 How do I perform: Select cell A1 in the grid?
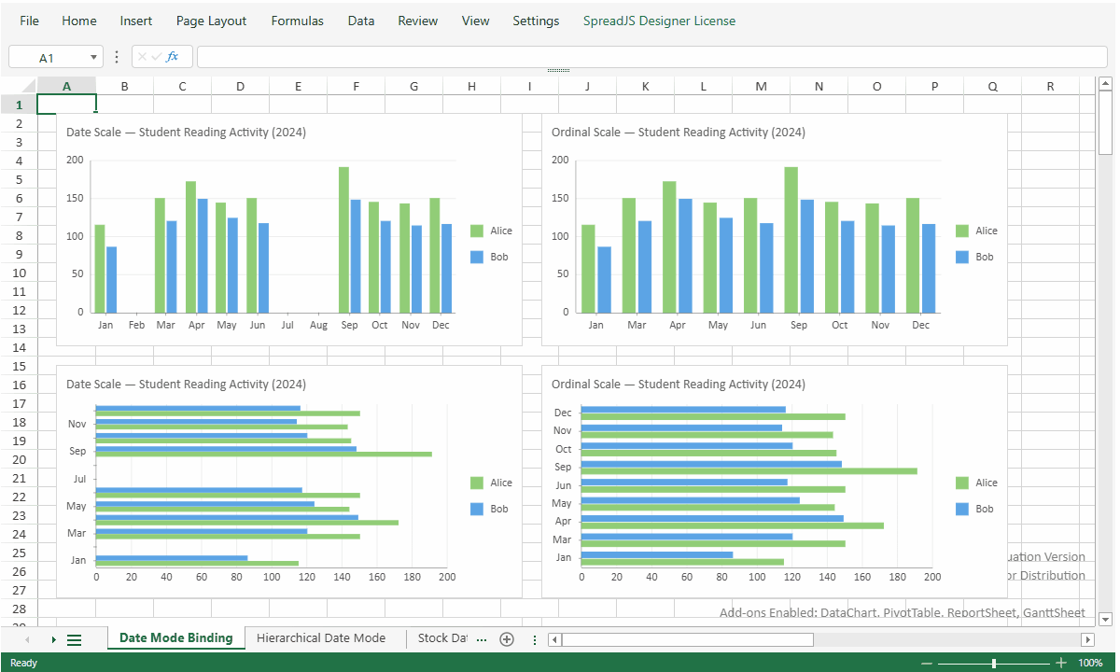pyautogui.click(x=66, y=105)
